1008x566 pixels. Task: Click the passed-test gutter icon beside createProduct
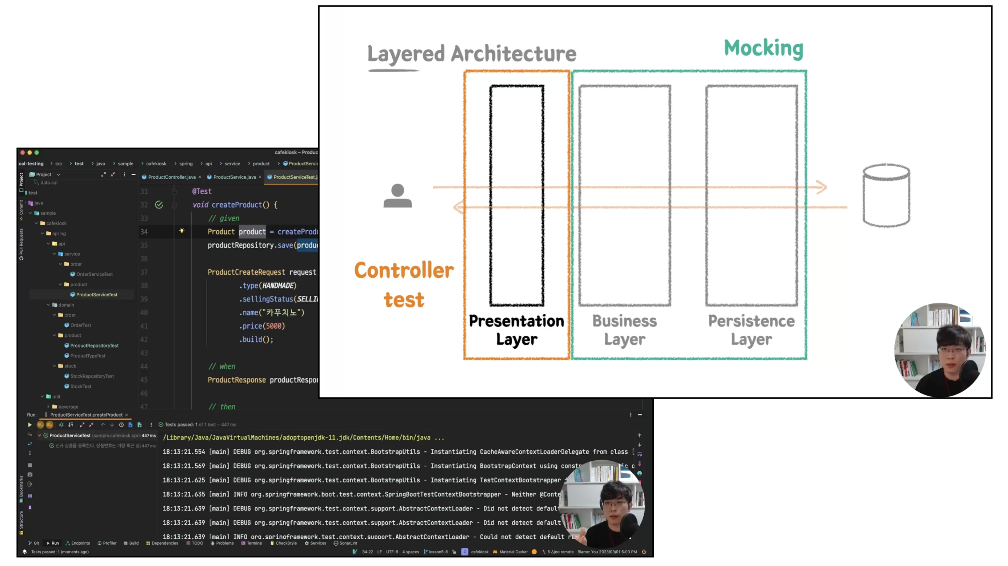pyautogui.click(x=159, y=205)
